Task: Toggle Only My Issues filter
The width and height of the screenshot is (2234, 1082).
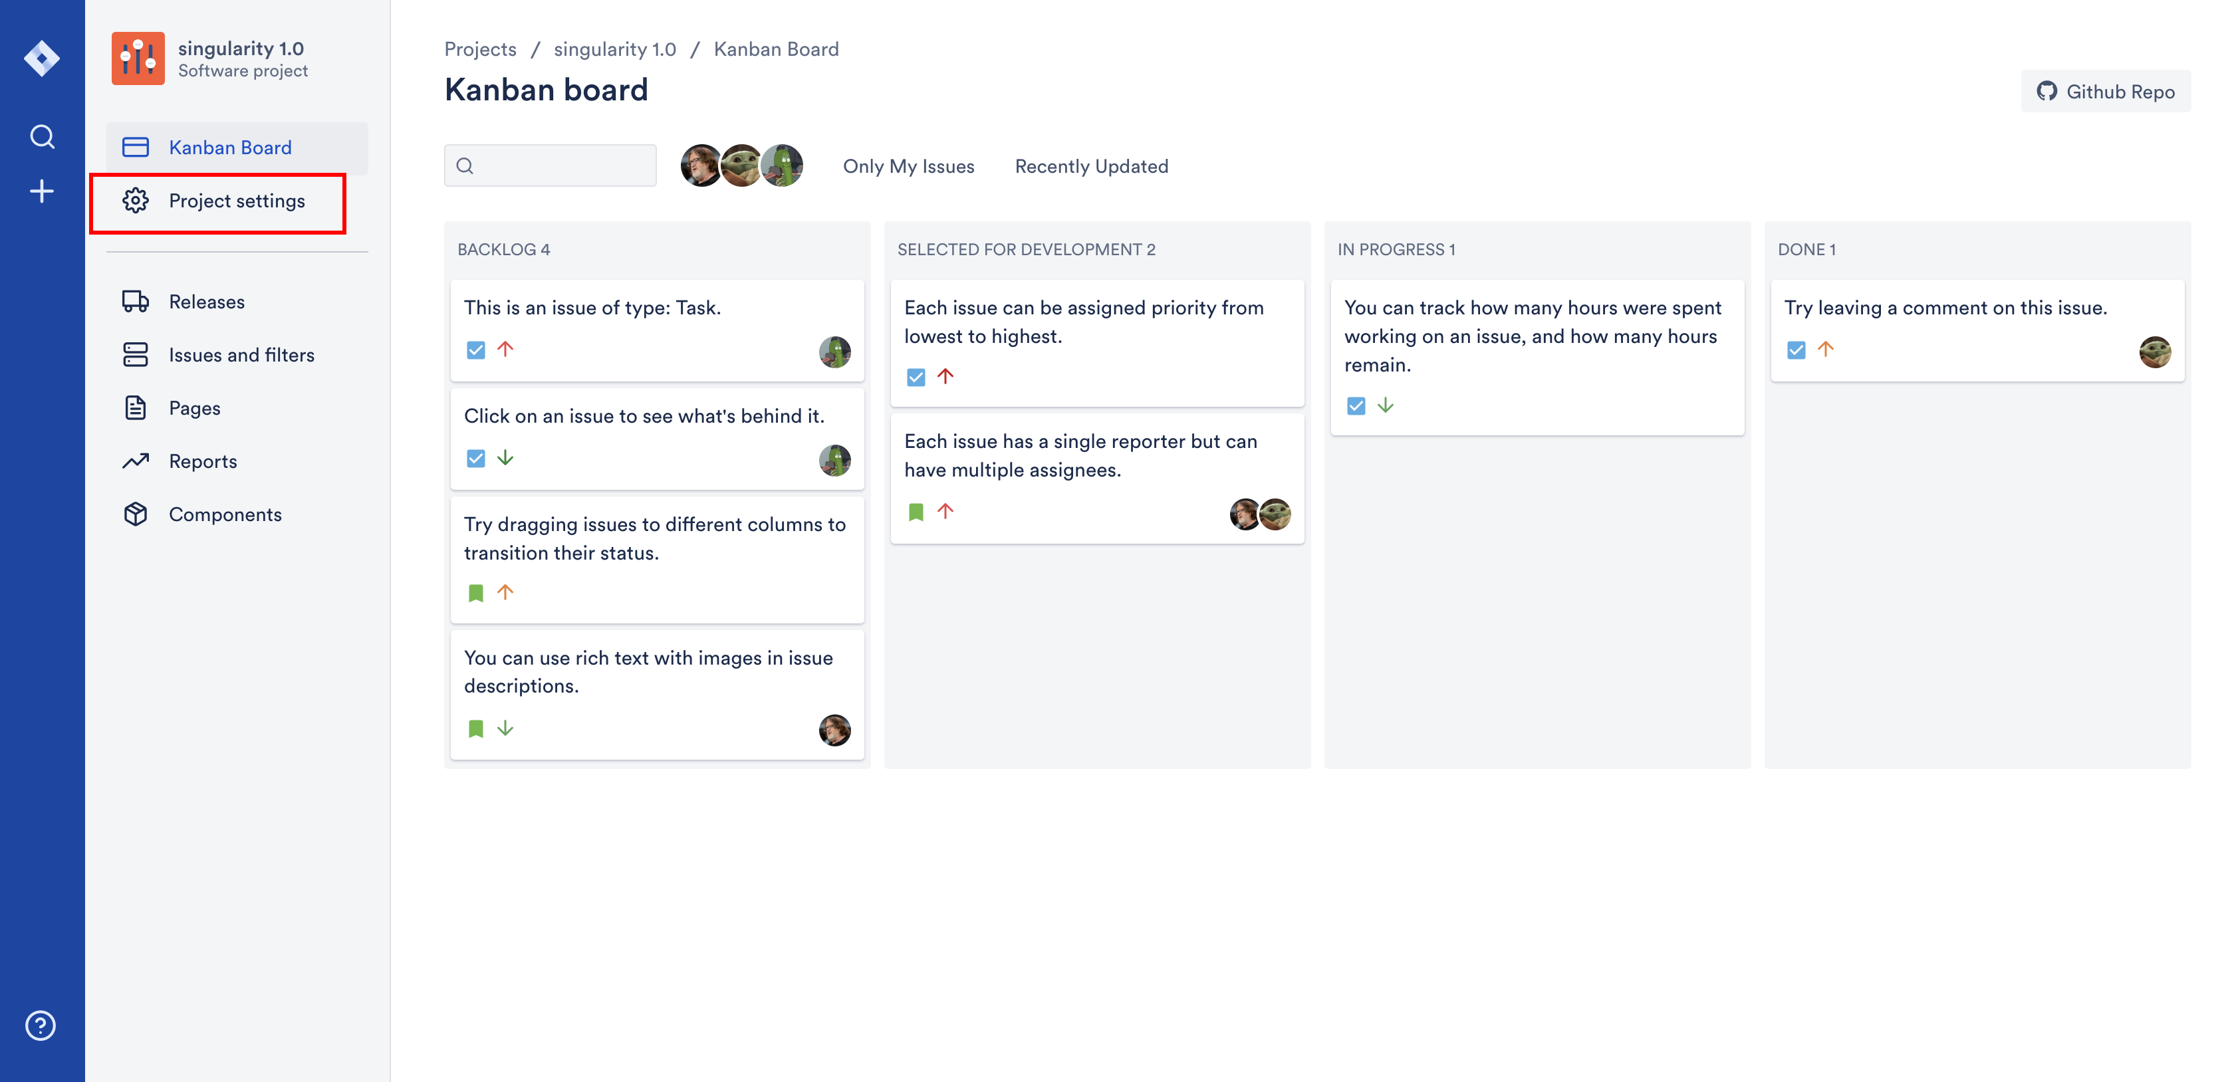Action: (908, 166)
